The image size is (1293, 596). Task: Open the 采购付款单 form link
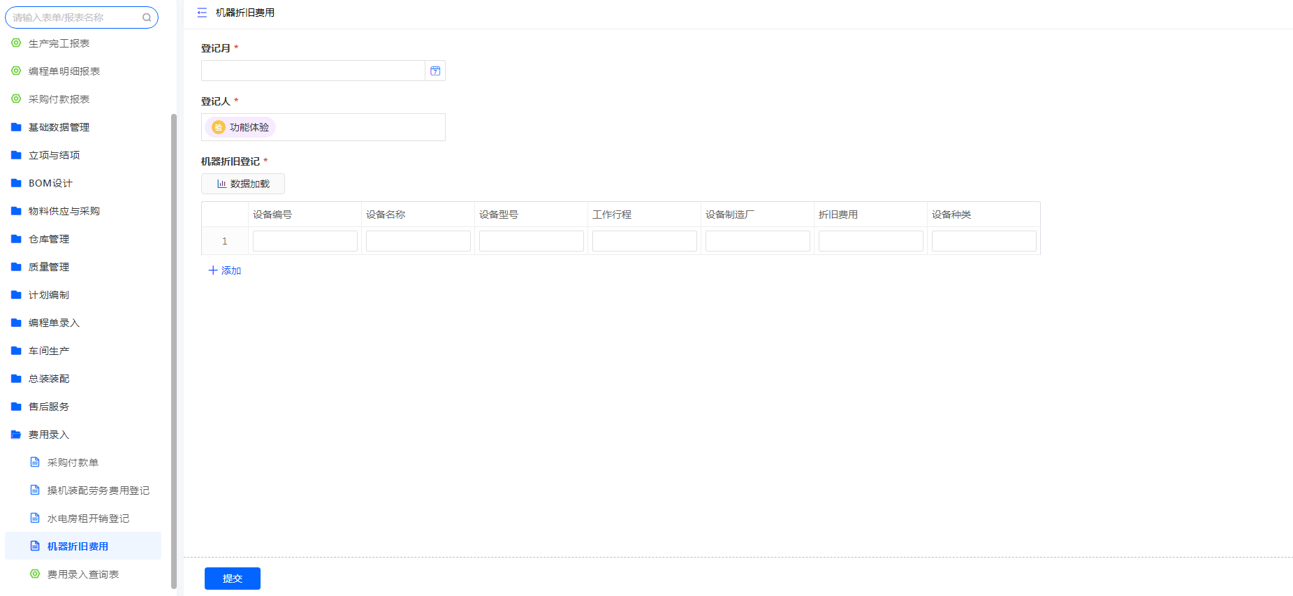[73, 463]
